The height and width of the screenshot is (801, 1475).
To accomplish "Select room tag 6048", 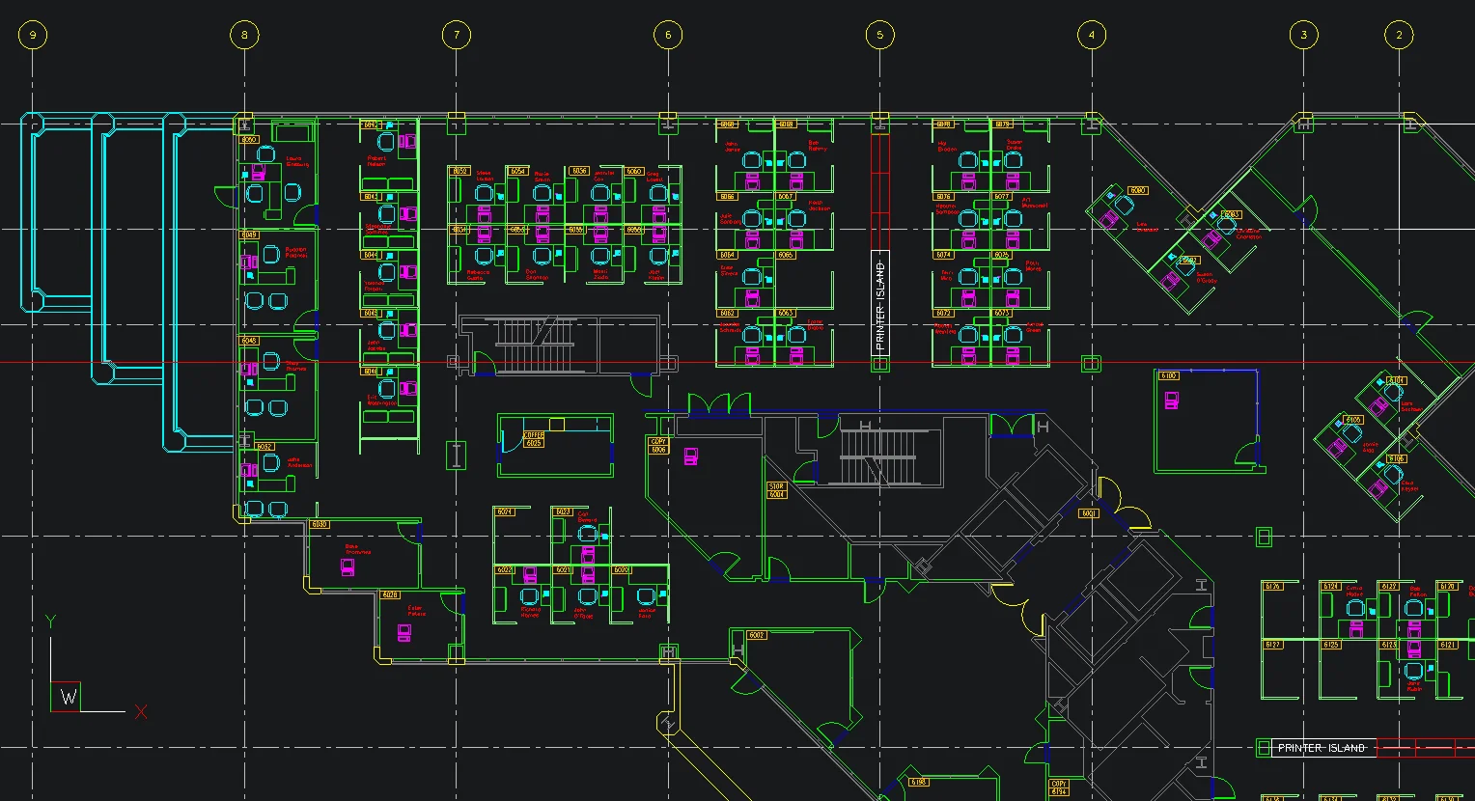I will [249, 340].
